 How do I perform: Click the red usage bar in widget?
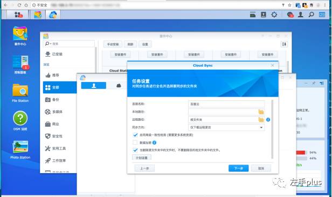coord(300,152)
